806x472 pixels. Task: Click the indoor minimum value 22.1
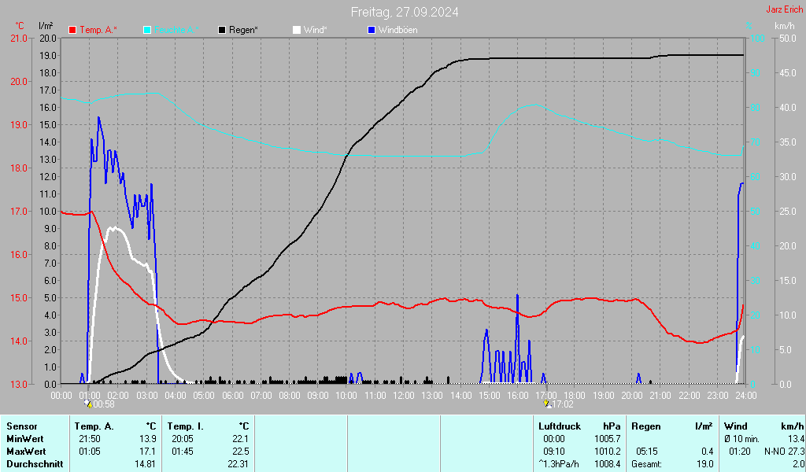[241, 439]
